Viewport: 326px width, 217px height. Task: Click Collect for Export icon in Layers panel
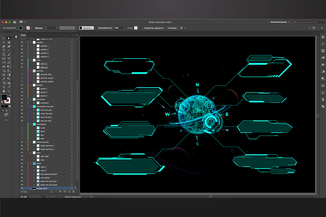(x=51, y=192)
